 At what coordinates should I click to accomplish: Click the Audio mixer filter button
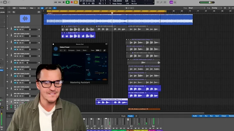195,116
